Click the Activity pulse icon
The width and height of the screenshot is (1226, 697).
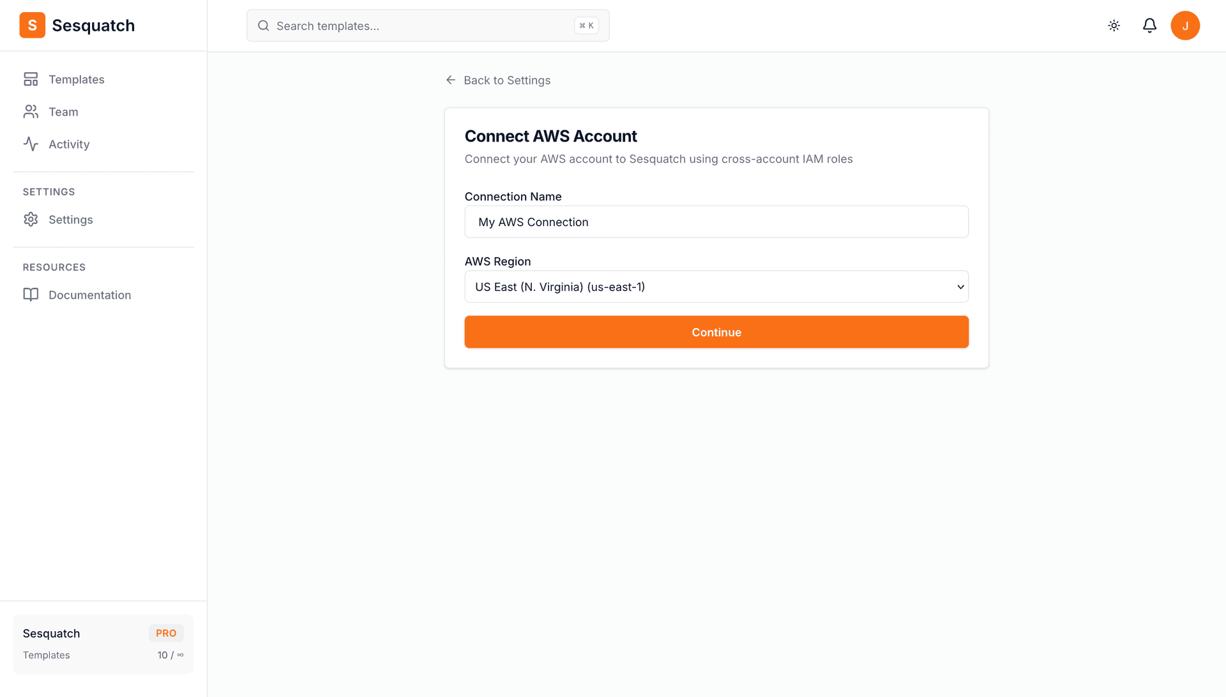[x=31, y=144]
